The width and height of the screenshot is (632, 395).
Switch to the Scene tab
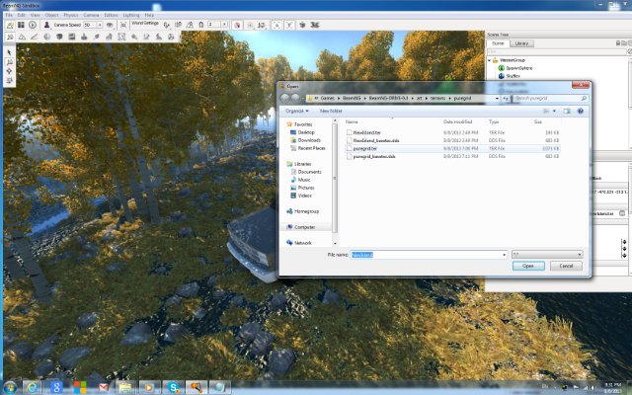pyautogui.click(x=498, y=43)
